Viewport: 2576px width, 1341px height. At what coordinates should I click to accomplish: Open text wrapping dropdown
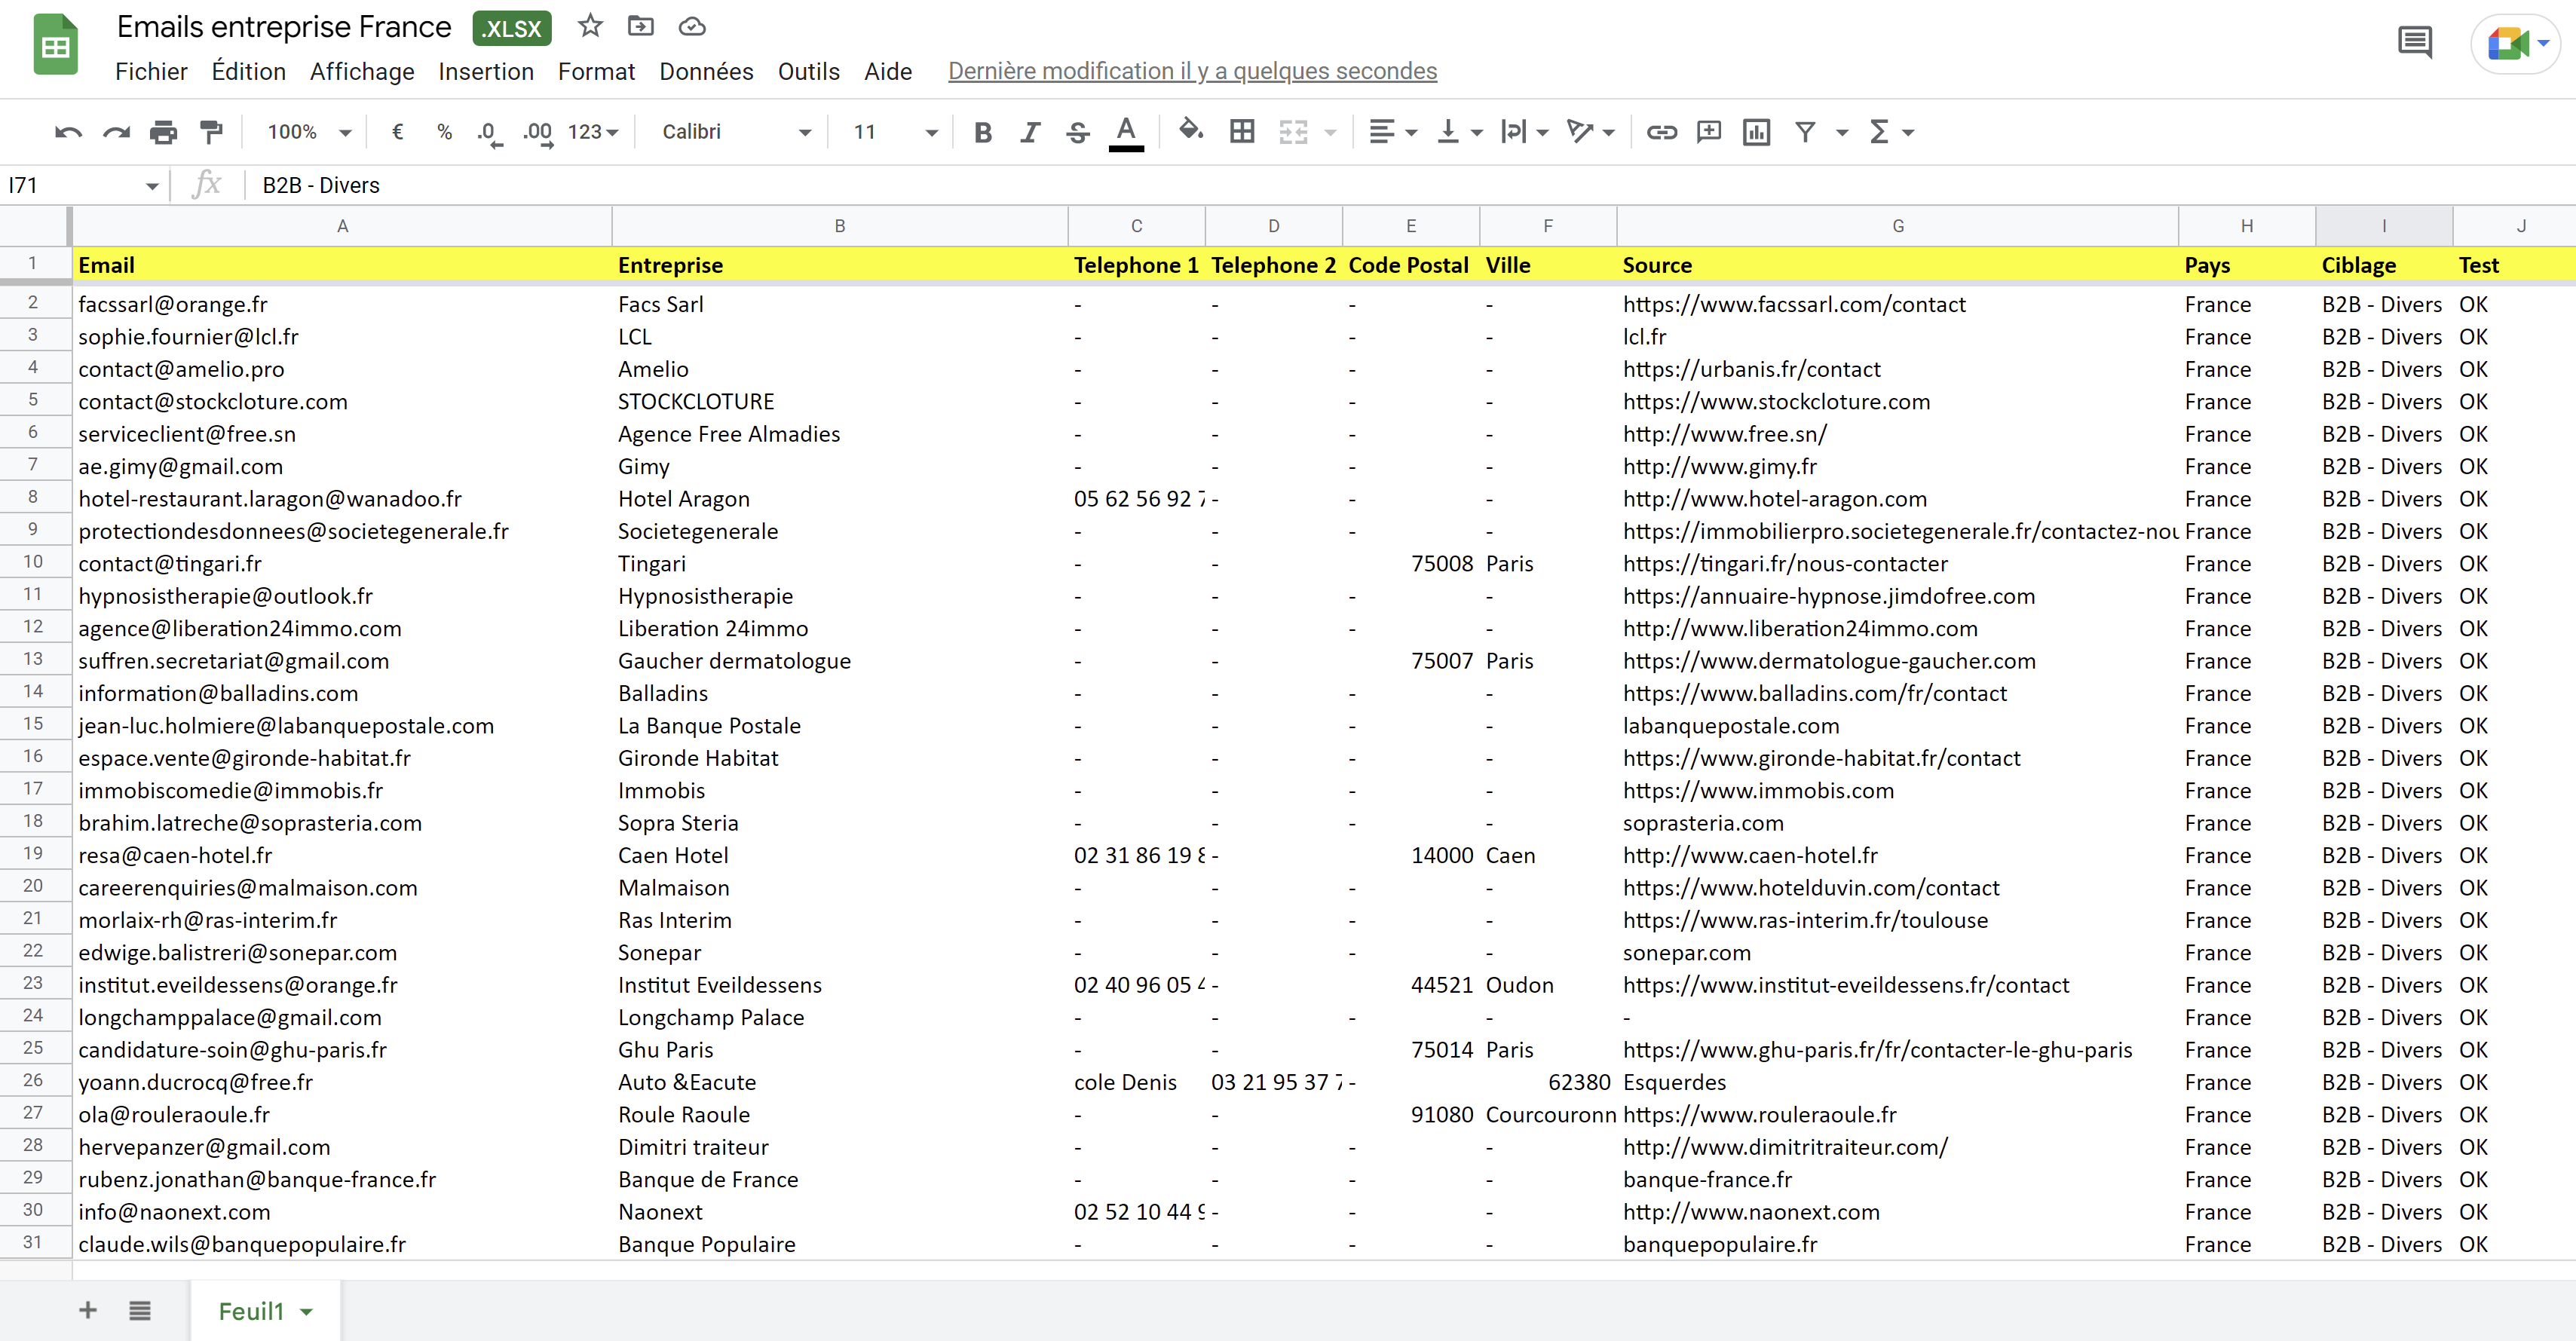click(1524, 132)
